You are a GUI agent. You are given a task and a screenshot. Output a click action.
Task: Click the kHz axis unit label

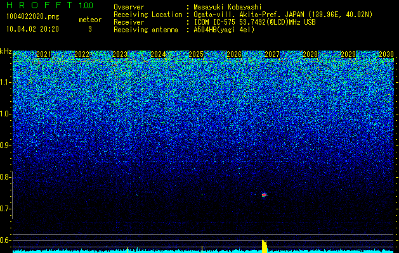click(6, 51)
